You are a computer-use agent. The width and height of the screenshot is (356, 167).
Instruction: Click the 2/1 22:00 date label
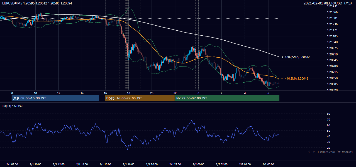175,164
